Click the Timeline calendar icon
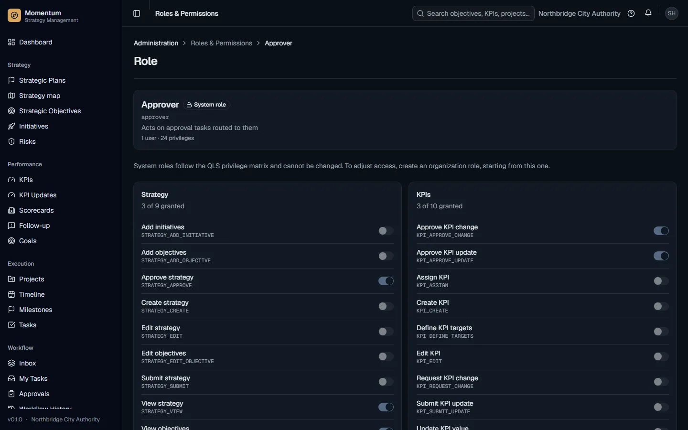The height and width of the screenshot is (430, 688). coord(11,294)
